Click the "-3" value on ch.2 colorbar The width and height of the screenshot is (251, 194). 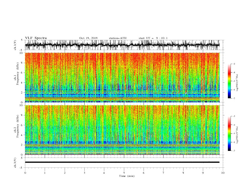click(234, 116)
